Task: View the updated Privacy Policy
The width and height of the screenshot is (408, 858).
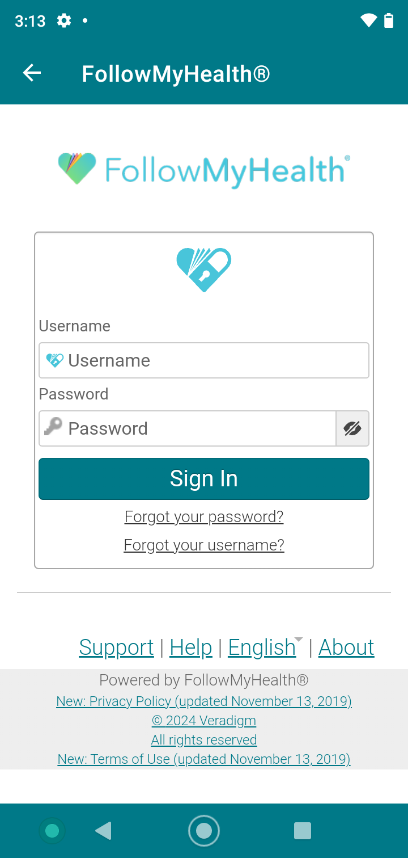Action: 204,701
